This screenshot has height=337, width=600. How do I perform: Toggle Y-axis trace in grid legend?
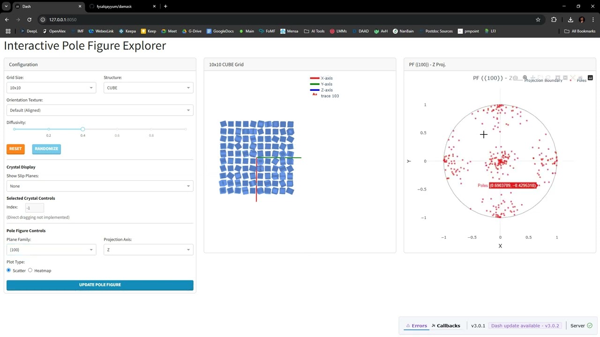pyautogui.click(x=321, y=84)
